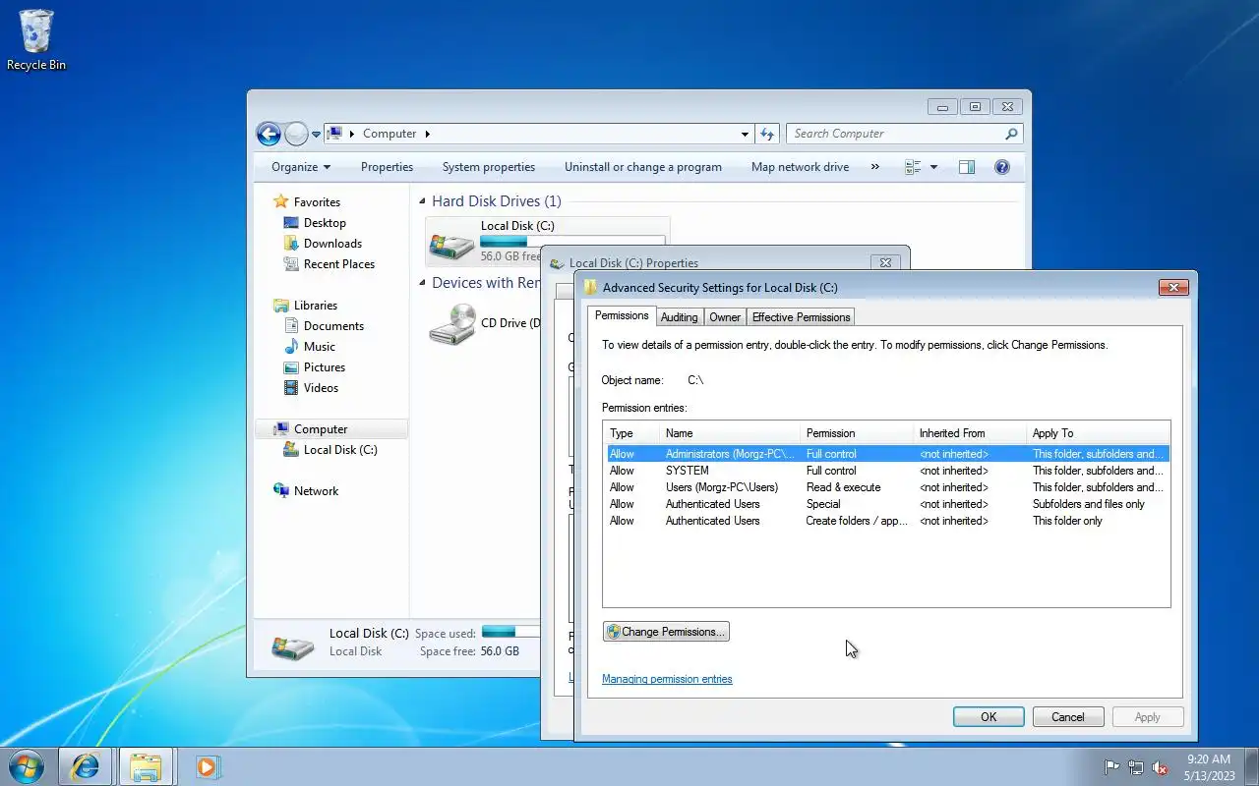
Task: Click the CD Drive icon
Action: pyautogui.click(x=452, y=324)
